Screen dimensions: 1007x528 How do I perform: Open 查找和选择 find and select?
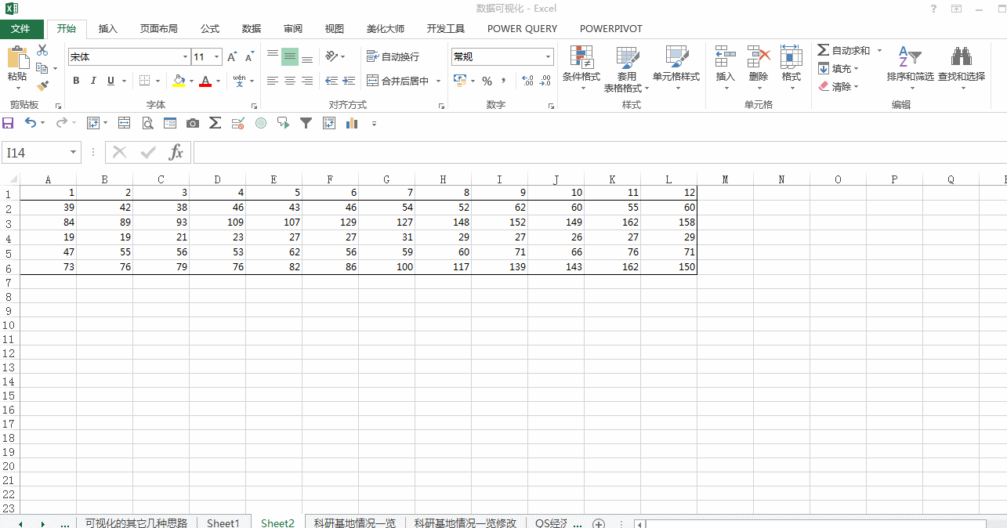point(962,67)
